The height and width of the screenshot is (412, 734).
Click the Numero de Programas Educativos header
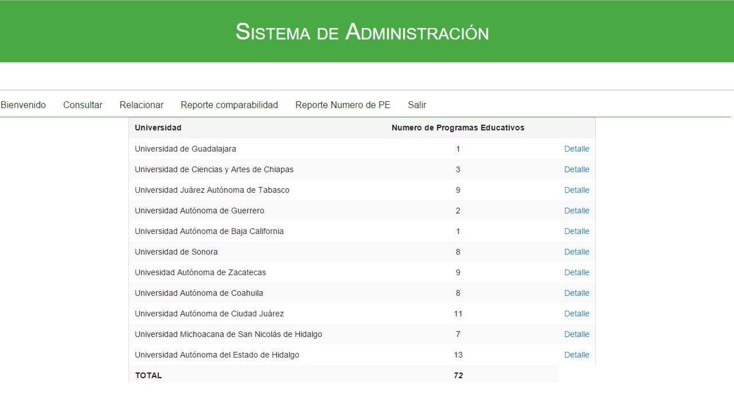pyautogui.click(x=458, y=128)
